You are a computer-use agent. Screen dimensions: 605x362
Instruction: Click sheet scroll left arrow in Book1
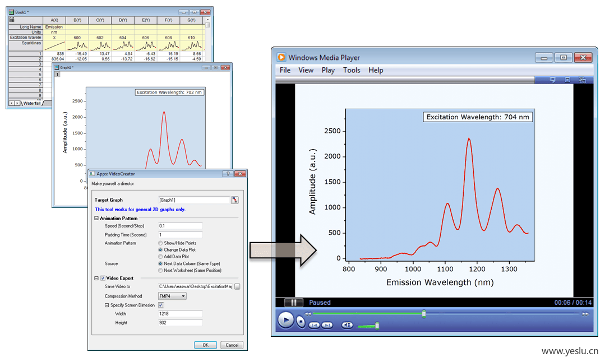coord(12,103)
